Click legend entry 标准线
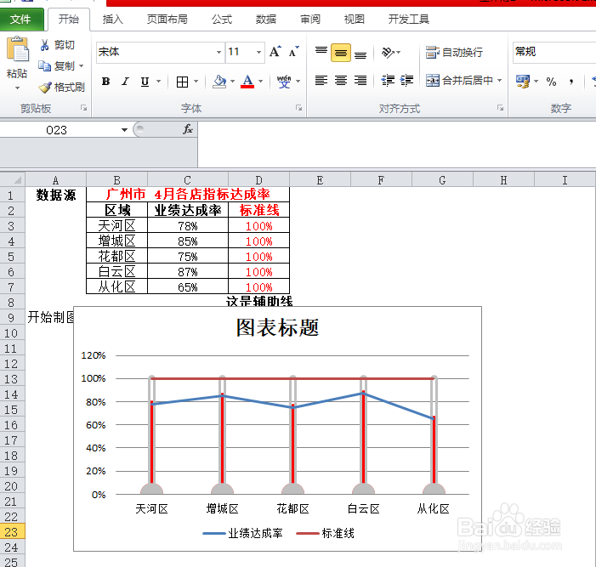This screenshot has height=567, width=596. click(326, 533)
